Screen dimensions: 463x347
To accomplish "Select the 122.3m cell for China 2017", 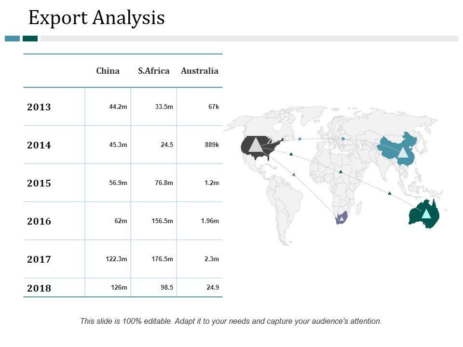I will pyautogui.click(x=116, y=259).
